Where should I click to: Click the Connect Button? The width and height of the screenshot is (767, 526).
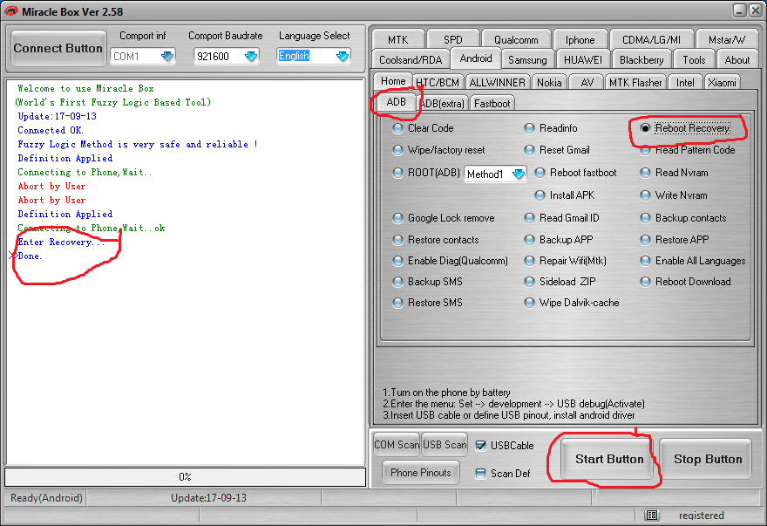[58, 48]
